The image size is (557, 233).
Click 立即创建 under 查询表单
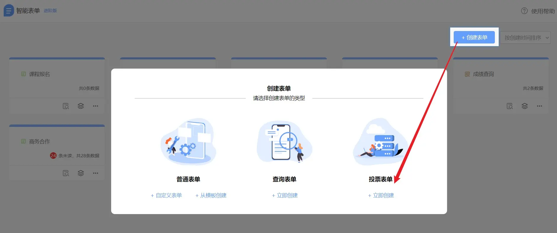[285, 195]
